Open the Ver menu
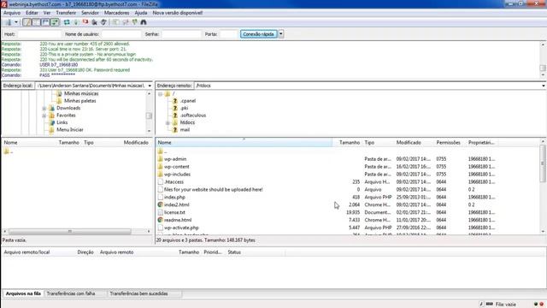Viewport: 547px width, 308px height. pyautogui.click(x=47, y=13)
